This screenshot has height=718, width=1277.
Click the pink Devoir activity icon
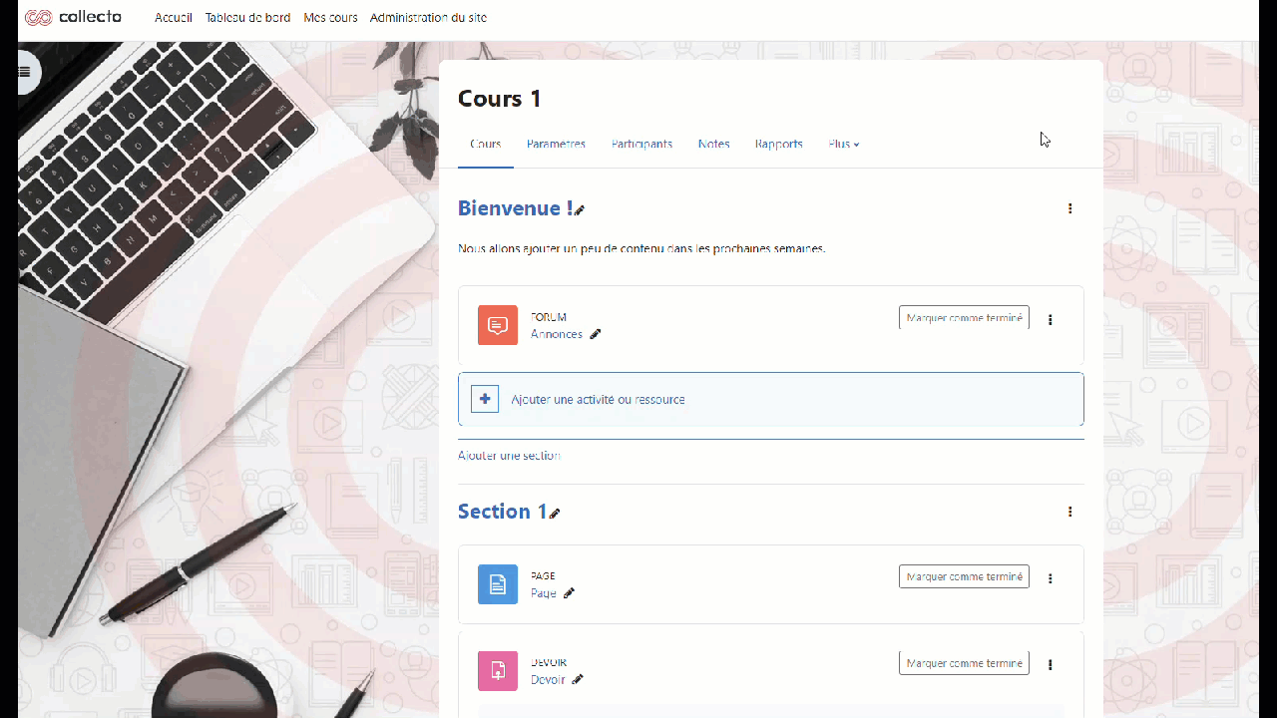[x=497, y=671]
